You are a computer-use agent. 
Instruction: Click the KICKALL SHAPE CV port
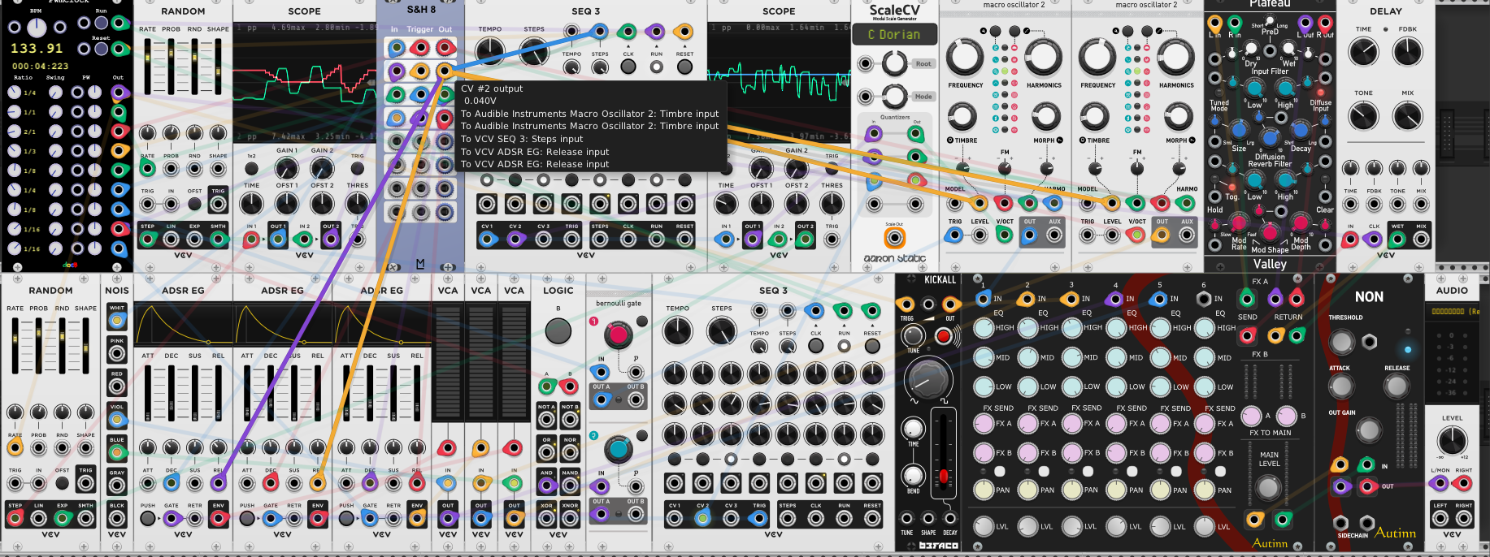click(928, 519)
